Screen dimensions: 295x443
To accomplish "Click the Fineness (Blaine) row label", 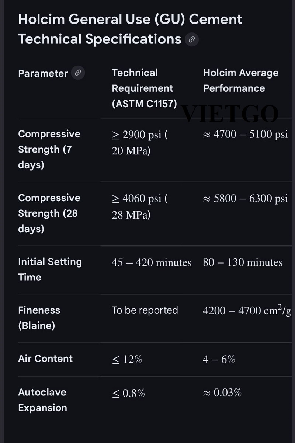I will point(39,318).
